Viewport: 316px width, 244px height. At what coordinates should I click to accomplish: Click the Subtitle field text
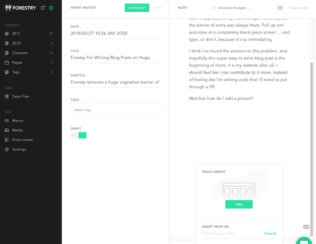pos(115,82)
